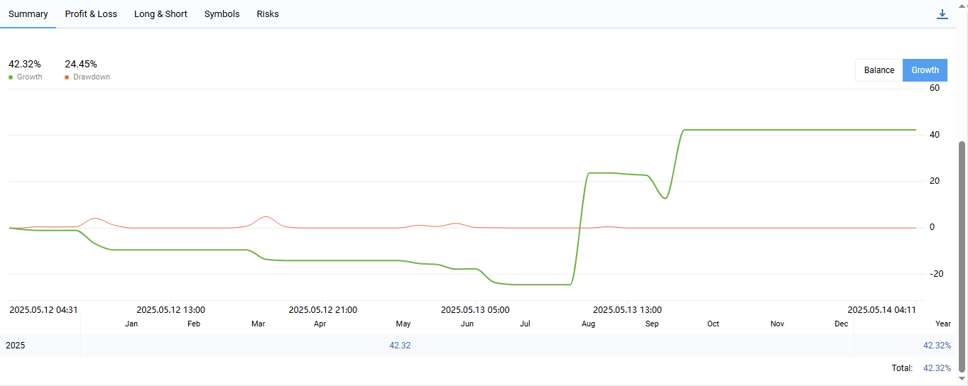Click the Aug month column header
The image size is (968, 386).
click(588, 324)
